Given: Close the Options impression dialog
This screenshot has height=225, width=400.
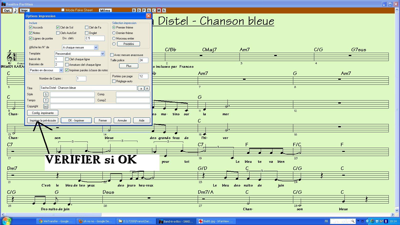Looking at the screenshot, I should (148, 16).
